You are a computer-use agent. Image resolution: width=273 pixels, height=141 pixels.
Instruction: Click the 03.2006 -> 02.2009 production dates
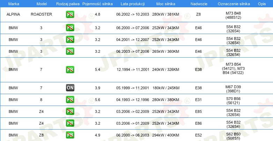click(x=133, y=111)
